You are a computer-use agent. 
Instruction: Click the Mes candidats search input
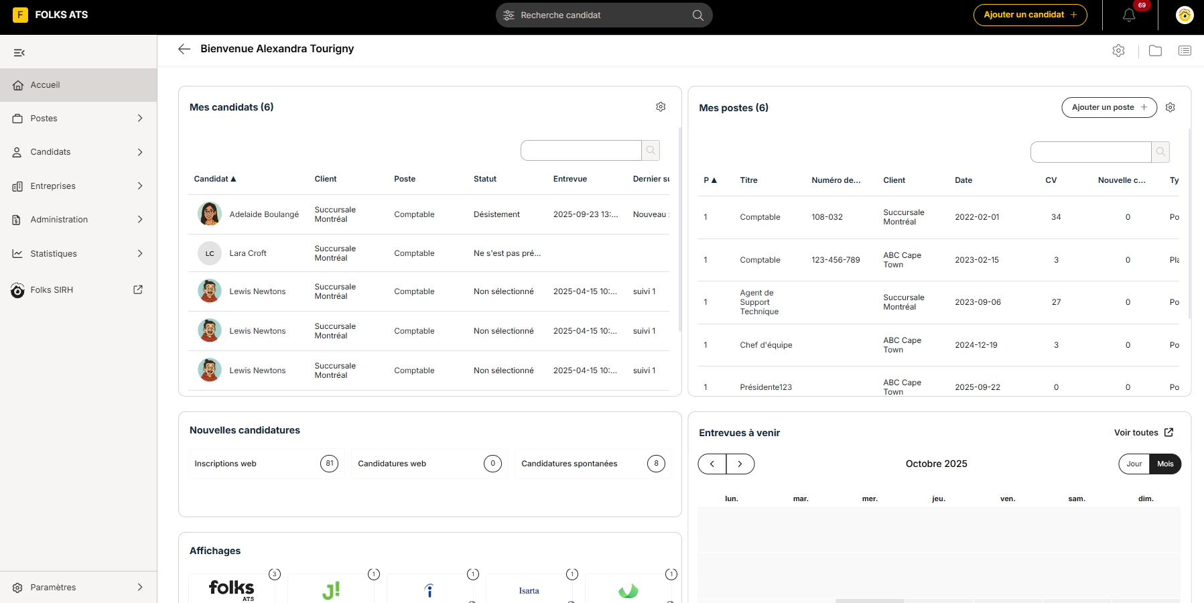[x=581, y=150]
